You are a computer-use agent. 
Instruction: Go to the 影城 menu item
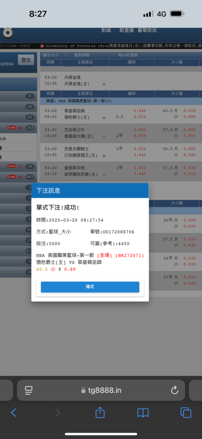click(106, 30)
